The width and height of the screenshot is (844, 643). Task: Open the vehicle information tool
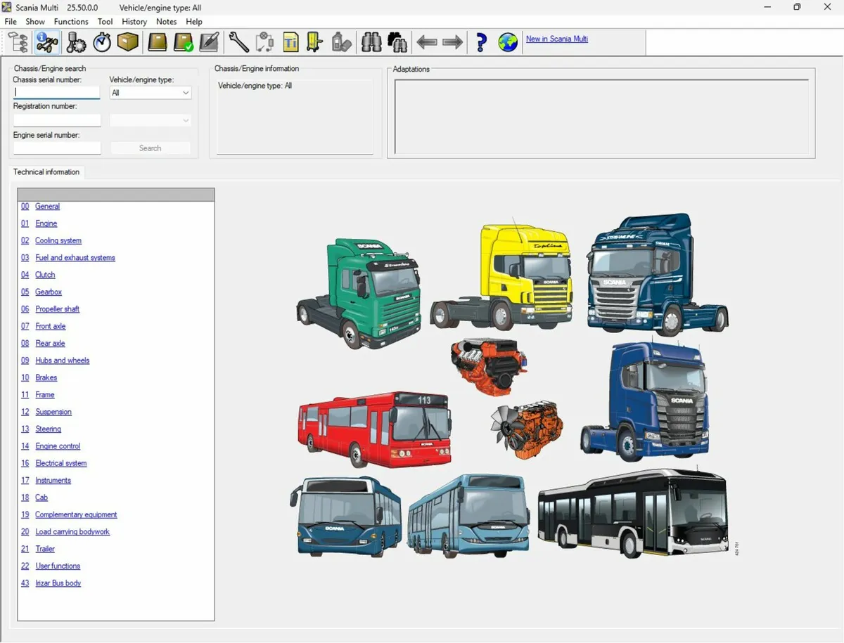click(46, 42)
